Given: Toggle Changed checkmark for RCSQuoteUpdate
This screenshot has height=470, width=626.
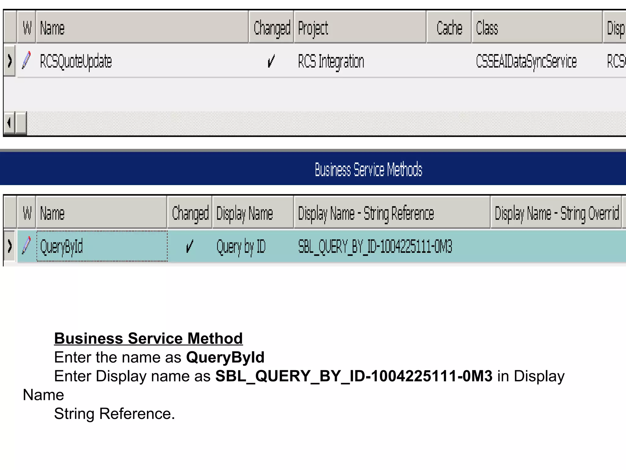Looking at the screenshot, I should tap(271, 61).
